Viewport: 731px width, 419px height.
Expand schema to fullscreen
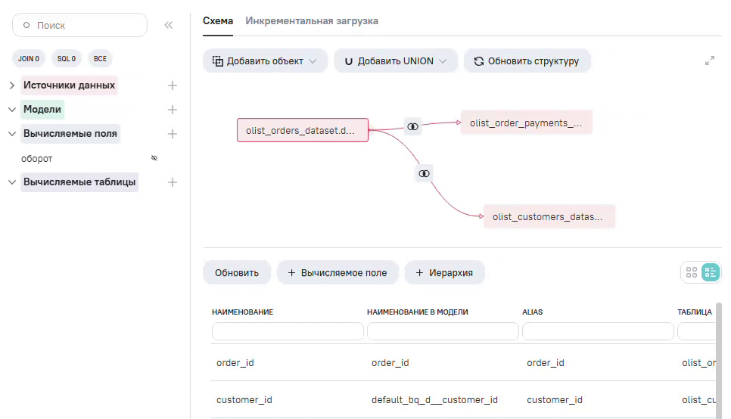(x=710, y=61)
